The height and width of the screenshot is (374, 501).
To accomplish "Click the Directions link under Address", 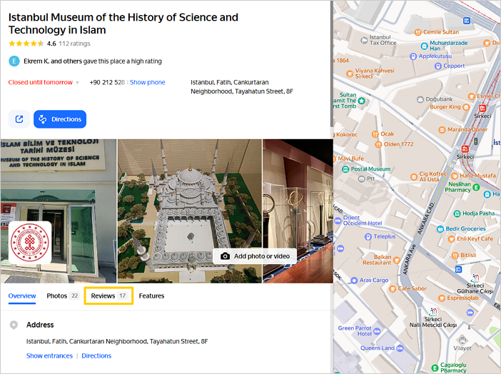I will click(96, 355).
